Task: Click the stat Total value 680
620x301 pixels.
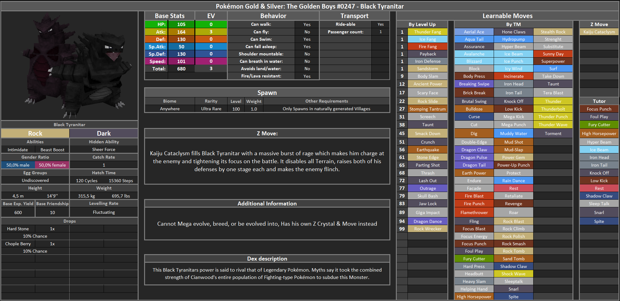Action: [181, 69]
